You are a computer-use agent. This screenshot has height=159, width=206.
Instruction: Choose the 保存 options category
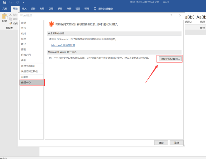coord(23,39)
